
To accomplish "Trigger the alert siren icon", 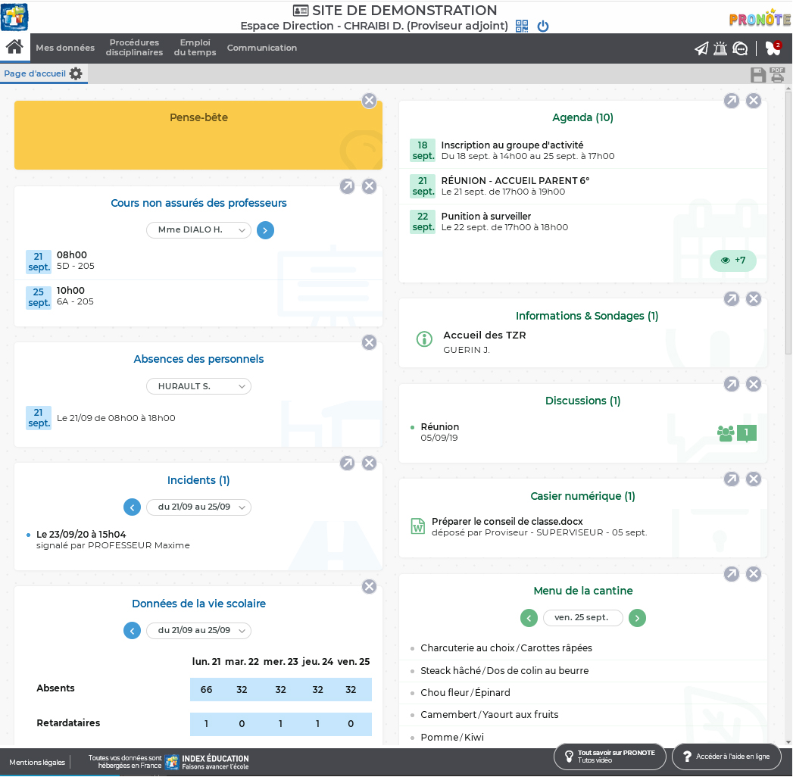I will point(720,48).
